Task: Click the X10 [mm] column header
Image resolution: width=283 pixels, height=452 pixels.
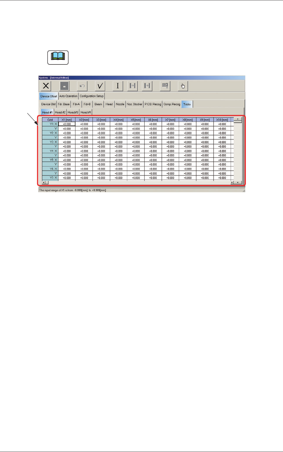Action: [x=222, y=120]
